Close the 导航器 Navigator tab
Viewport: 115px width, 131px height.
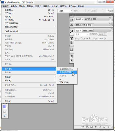[x=82, y=19]
